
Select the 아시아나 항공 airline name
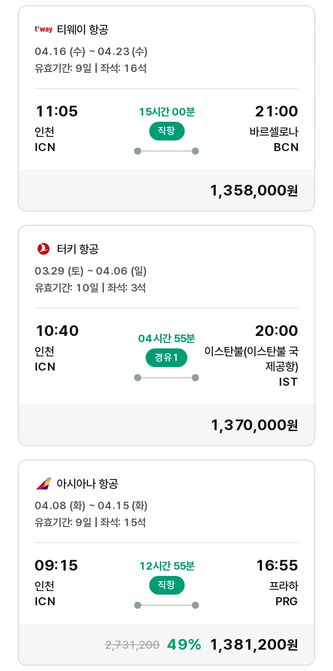pyautogui.click(x=87, y=483)
